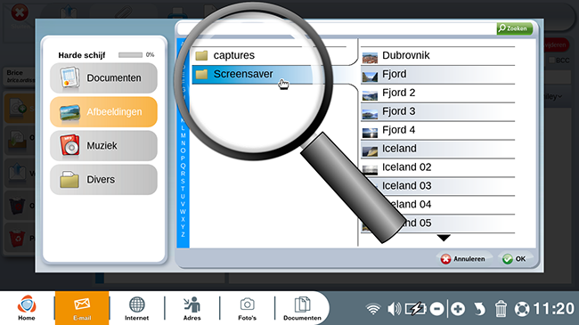Open the Documenten category in sidebar

point(103,78)
